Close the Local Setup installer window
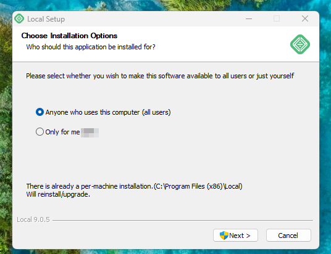Image resolution: width=331 pixels, height=254 pixels. tap(305, 18)
